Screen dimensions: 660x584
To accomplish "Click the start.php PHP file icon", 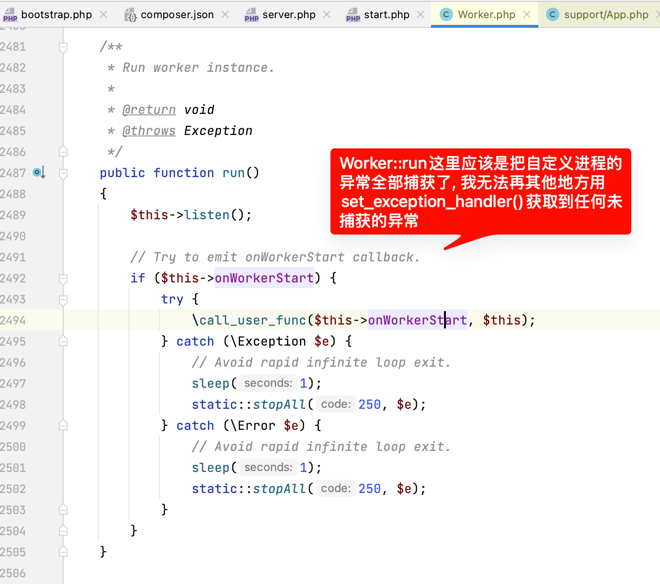I will [353, 15].
